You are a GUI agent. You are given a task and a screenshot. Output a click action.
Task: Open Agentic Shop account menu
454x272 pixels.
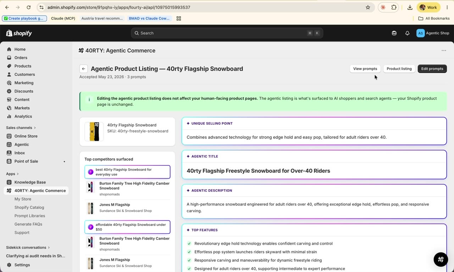tap(433, 33)
